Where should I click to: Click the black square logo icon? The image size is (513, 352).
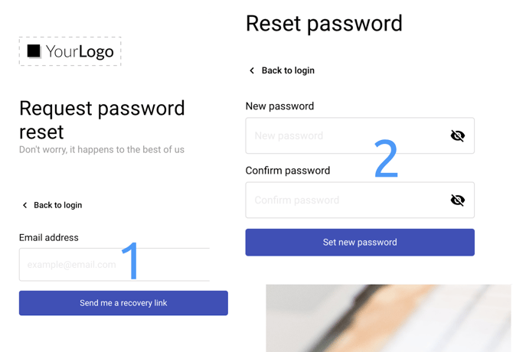(34, 51)
